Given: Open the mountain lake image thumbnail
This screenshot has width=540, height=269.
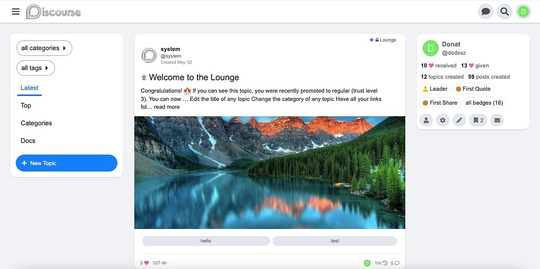Looking at the screenshot, I should pos(269,173).
